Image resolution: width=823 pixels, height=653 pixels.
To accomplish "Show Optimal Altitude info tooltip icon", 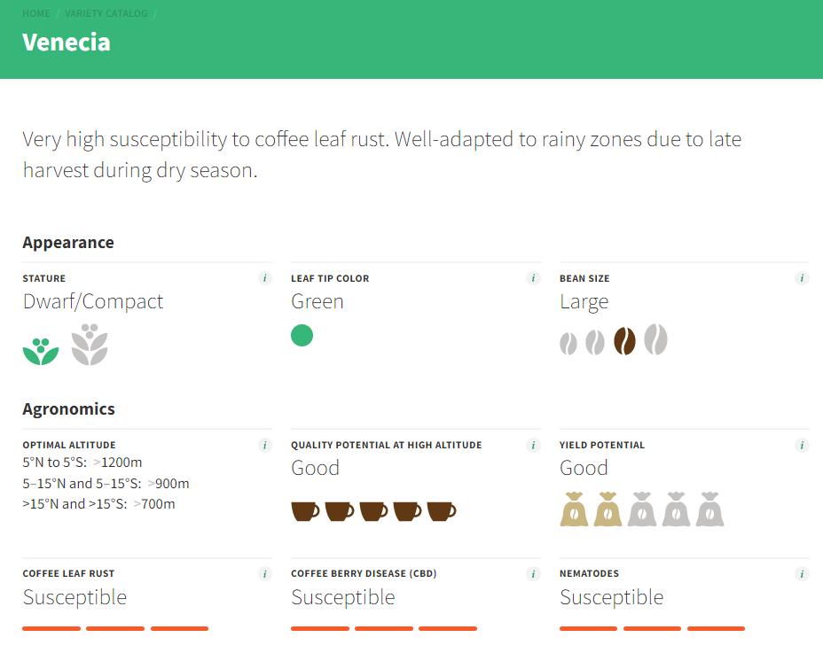I will pyautogui.click(x=264, y=445).
